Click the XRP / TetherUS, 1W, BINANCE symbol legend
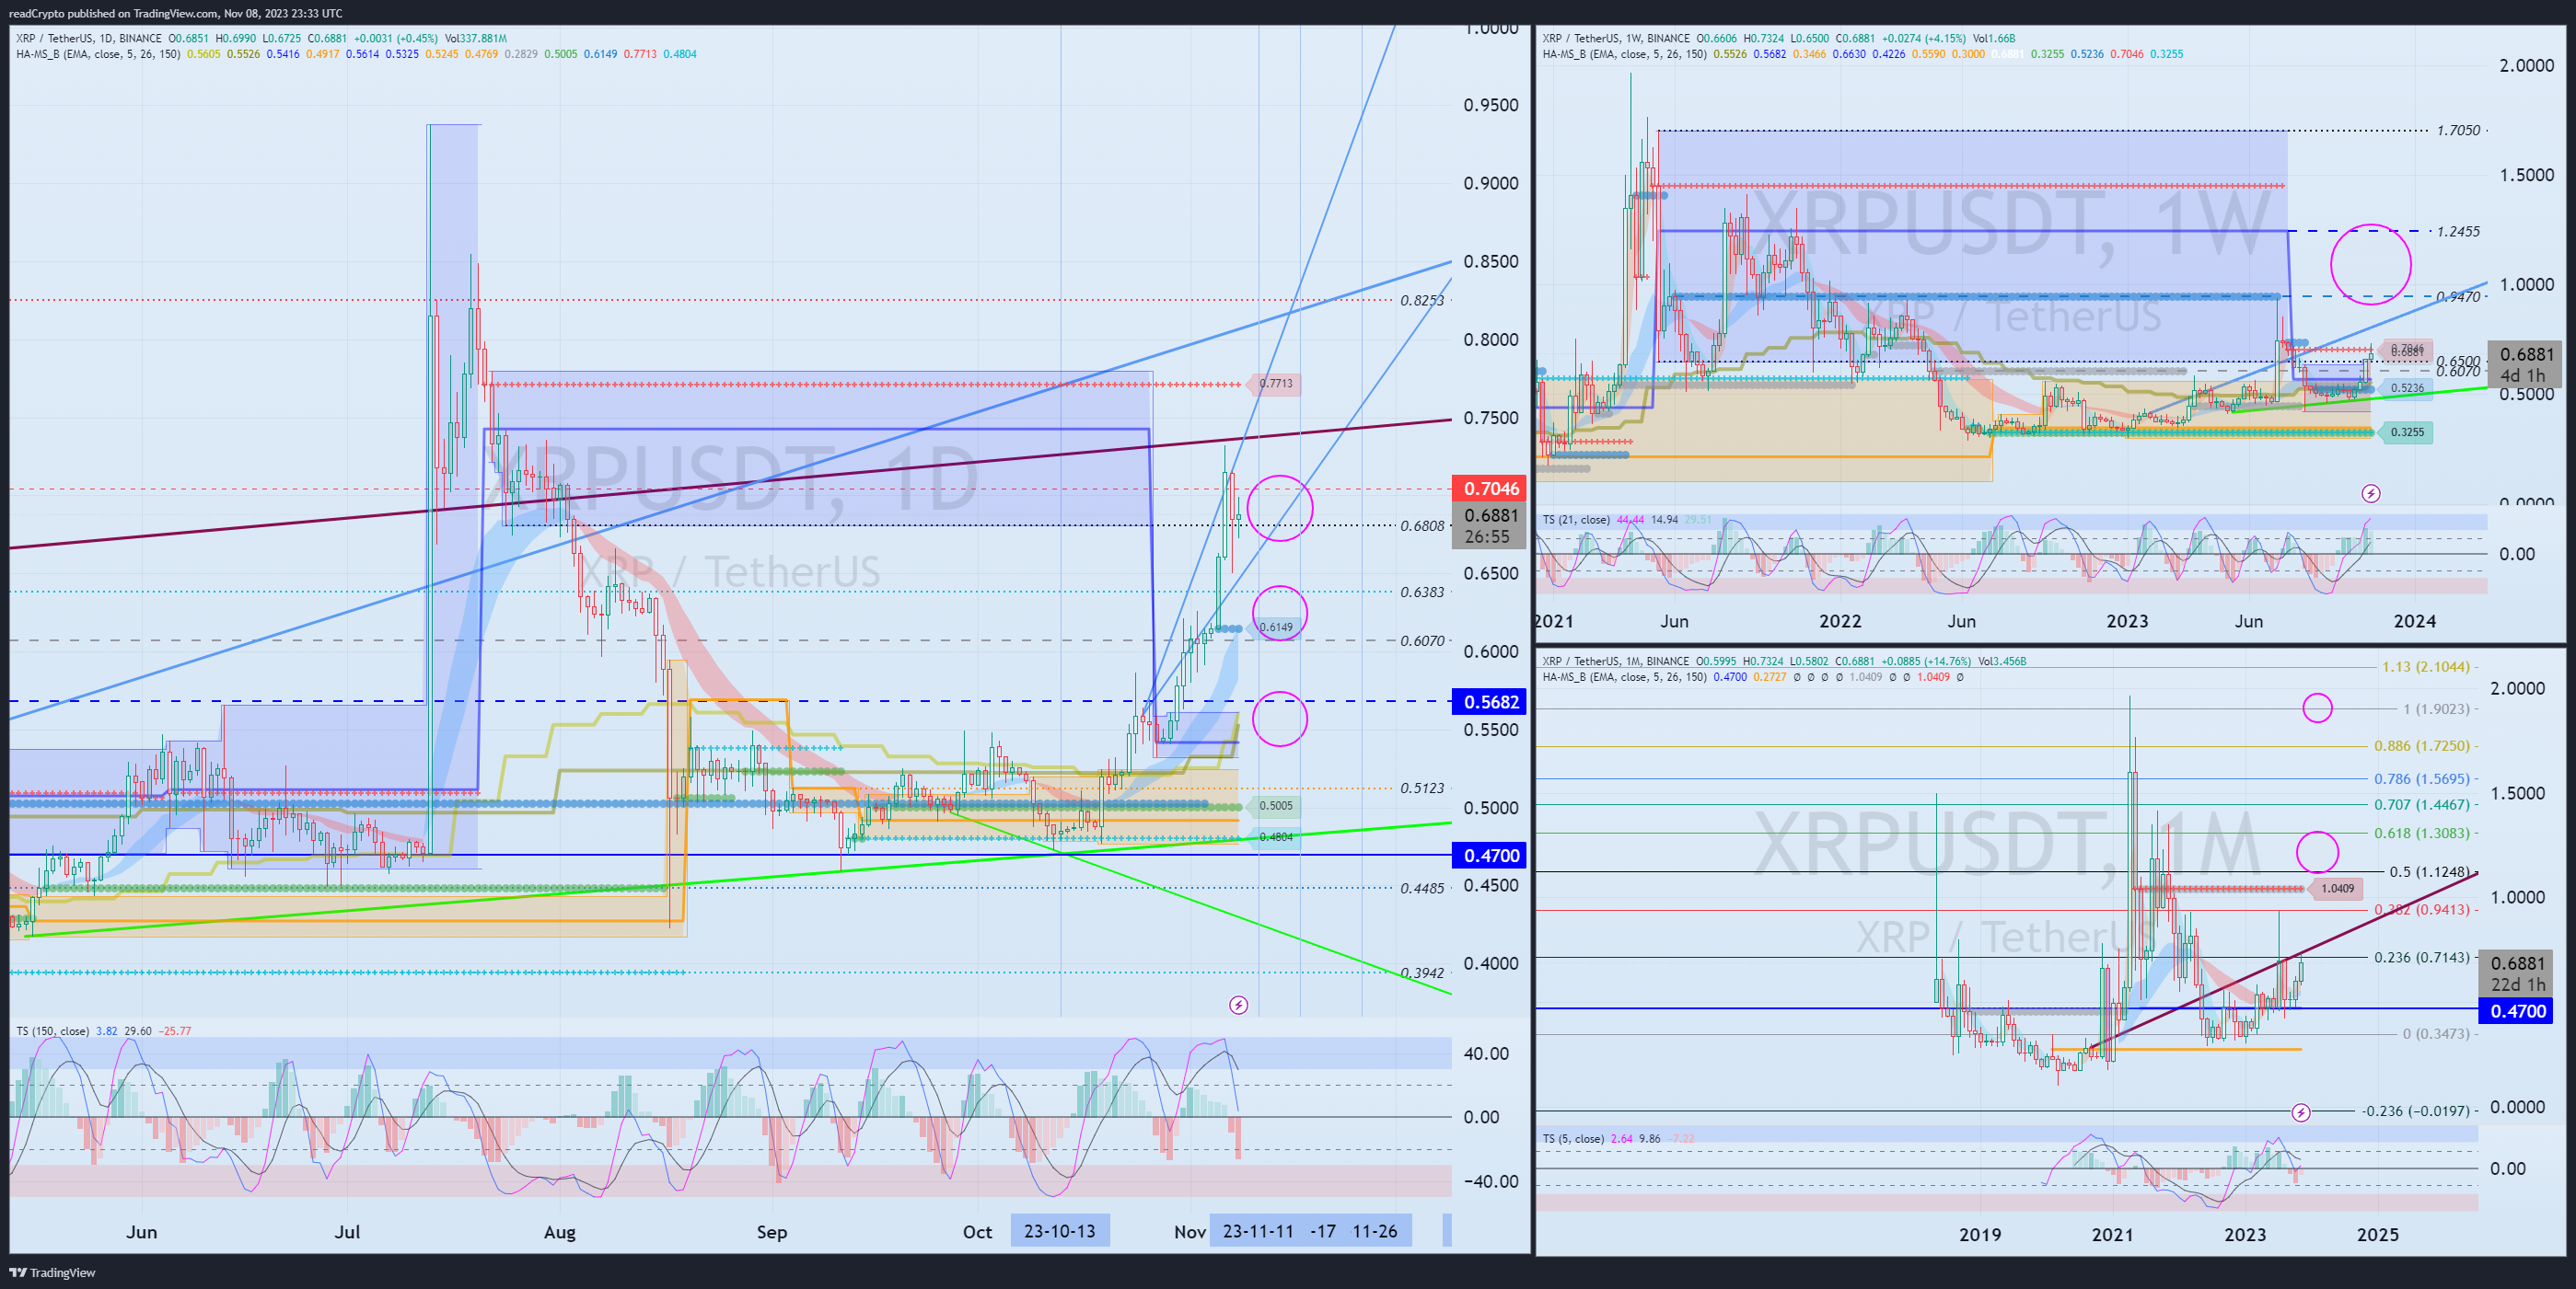Image resolution: width=2576 pixels, height=1289 pixels. click(1616, 38)
